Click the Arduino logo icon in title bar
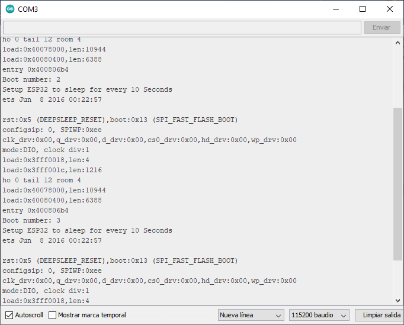Viewport: 404px width, 325px height. coord(10,9)
